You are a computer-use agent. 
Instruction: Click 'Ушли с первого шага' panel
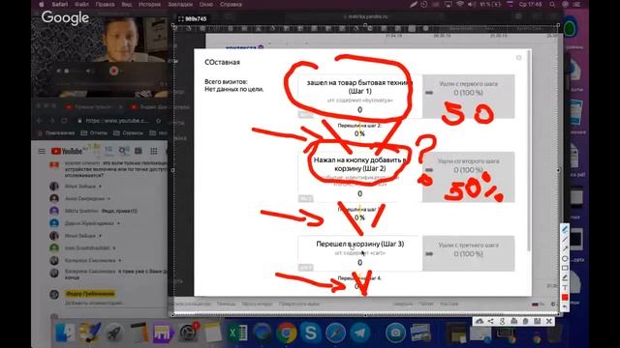pyautogui.click(x=469, y=97)
